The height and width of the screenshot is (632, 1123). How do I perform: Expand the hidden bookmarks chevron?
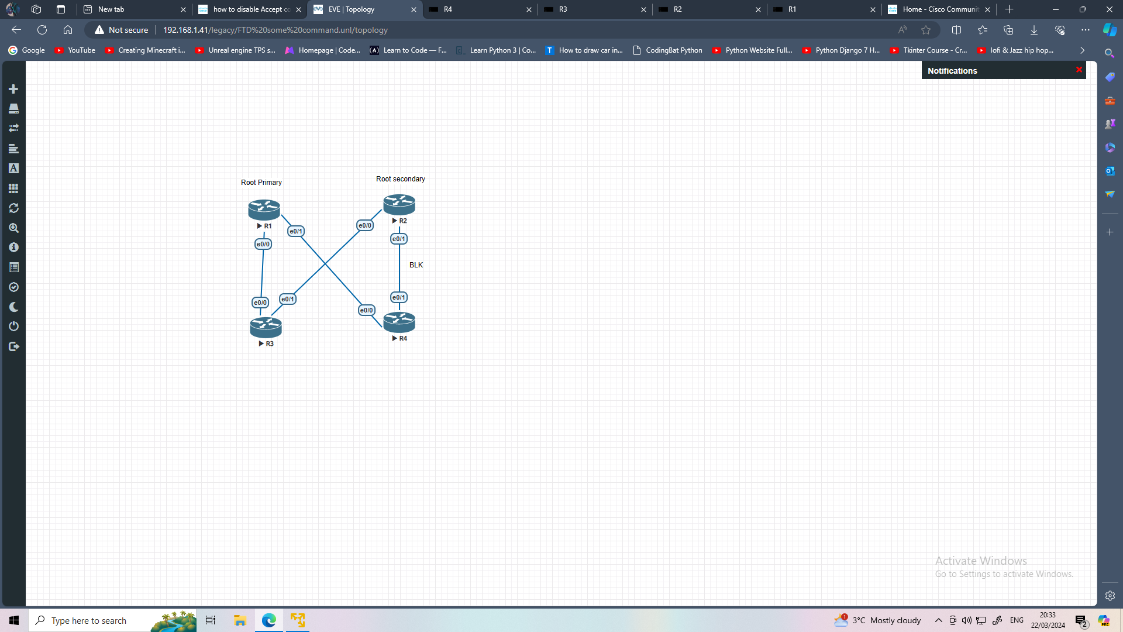pyautogui.click(x=1081, y=50)
